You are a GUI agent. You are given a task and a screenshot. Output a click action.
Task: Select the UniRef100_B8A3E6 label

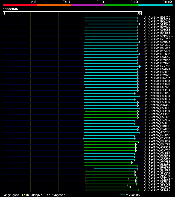[x=157, y=48]
